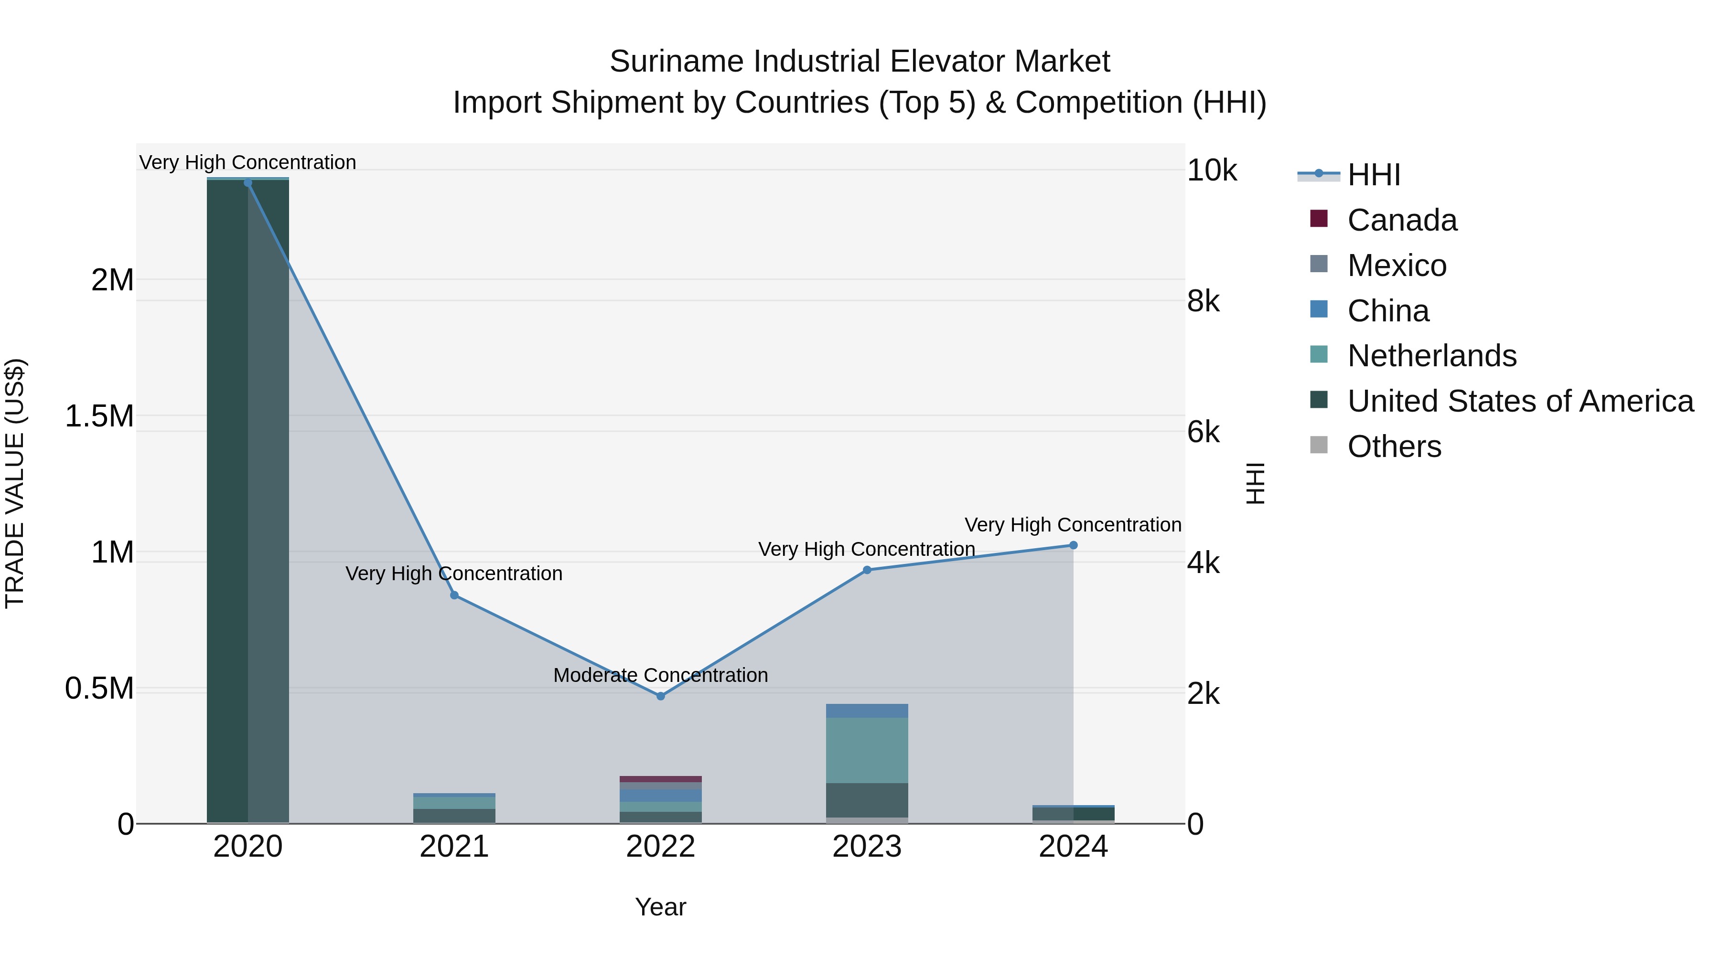
Task: Click the Moderate Concentration annotation
Action: click(660, 675)
